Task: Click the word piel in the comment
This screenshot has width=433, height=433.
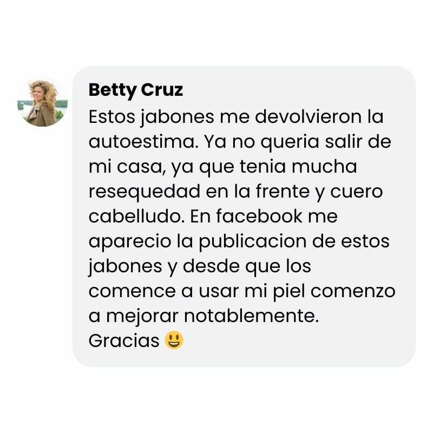Action: (x=289, y=292)
